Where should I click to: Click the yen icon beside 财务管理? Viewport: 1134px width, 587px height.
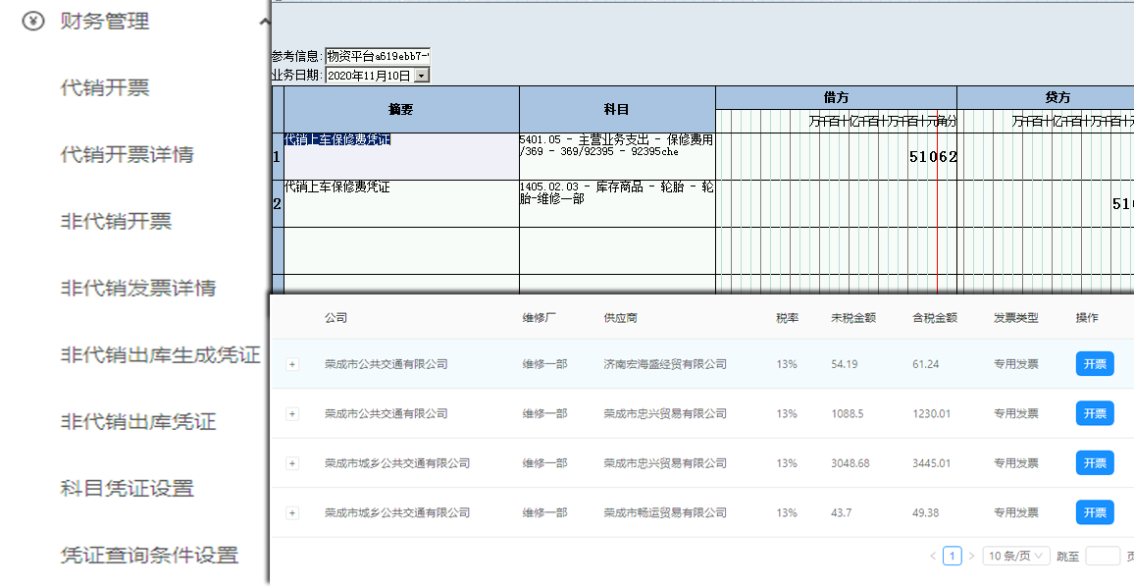tap(33, 21)
